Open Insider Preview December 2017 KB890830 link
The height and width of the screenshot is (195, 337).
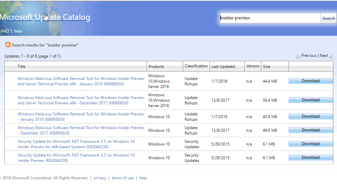(x=81, y=130)
